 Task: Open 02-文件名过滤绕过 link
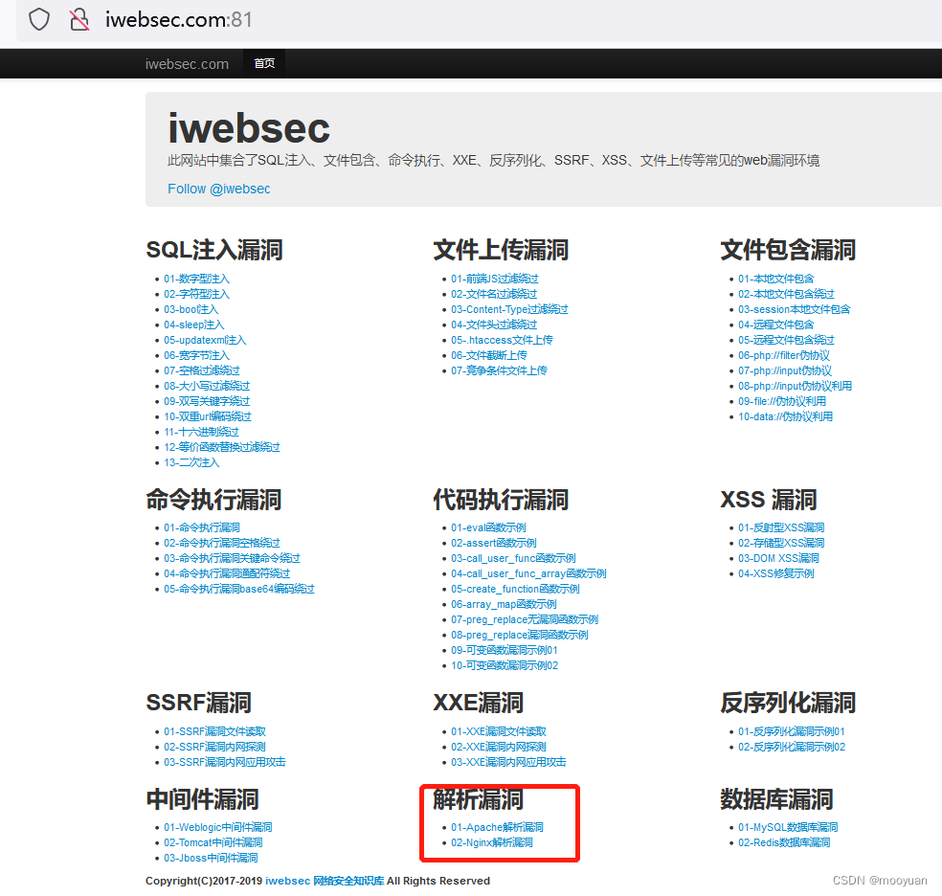(x=494, y=294)
